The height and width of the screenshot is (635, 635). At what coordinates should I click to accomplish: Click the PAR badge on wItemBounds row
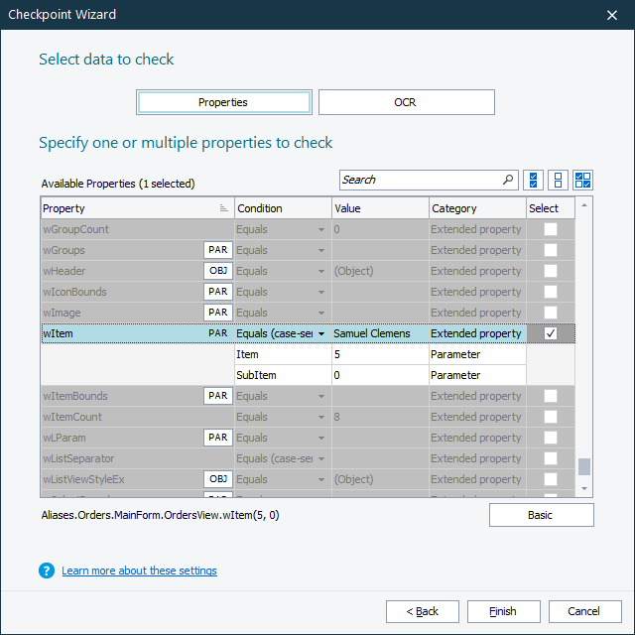pyautogui.click(x=217, y=396)
